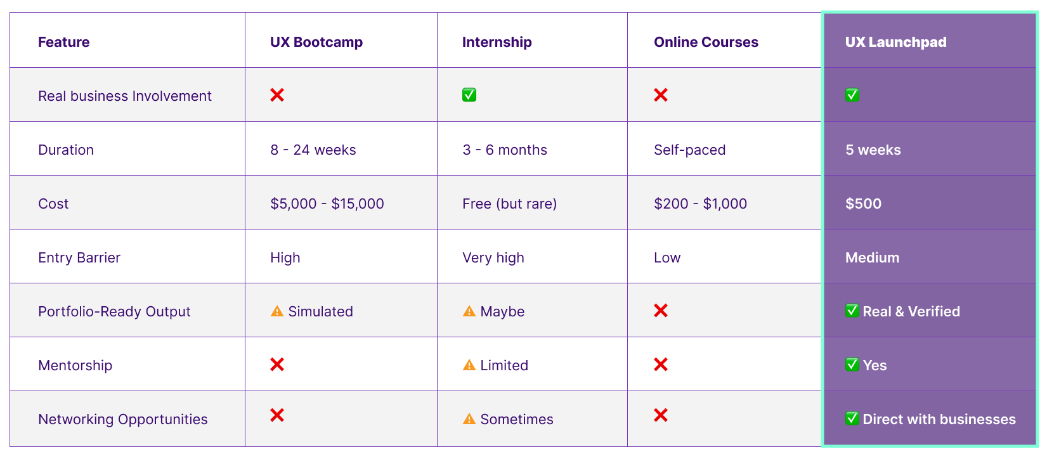Click the Networking Opportunities row label
1047x459 pixels.
[x=122, y=419]
